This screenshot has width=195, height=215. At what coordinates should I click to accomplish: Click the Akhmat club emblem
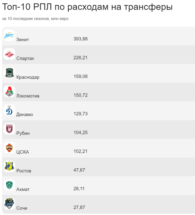[x=9, y=185]
